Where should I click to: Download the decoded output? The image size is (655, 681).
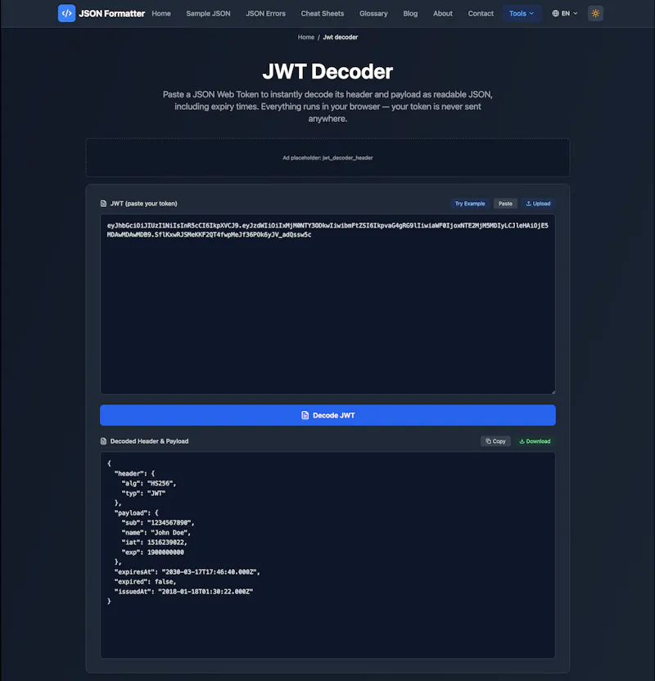535,441
